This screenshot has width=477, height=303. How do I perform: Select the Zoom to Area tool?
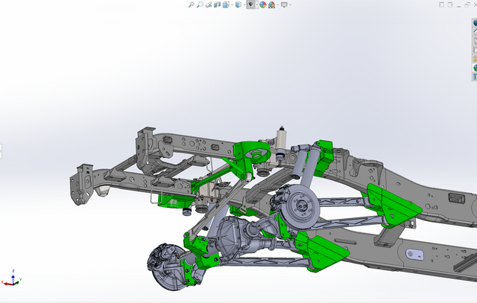tap(200, 4)
